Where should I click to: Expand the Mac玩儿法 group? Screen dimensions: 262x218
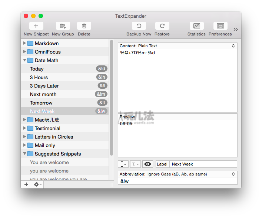(24, 120)
